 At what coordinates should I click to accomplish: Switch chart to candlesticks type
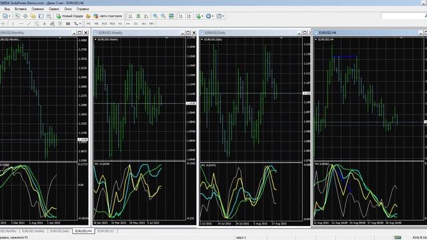coord(139,16)
